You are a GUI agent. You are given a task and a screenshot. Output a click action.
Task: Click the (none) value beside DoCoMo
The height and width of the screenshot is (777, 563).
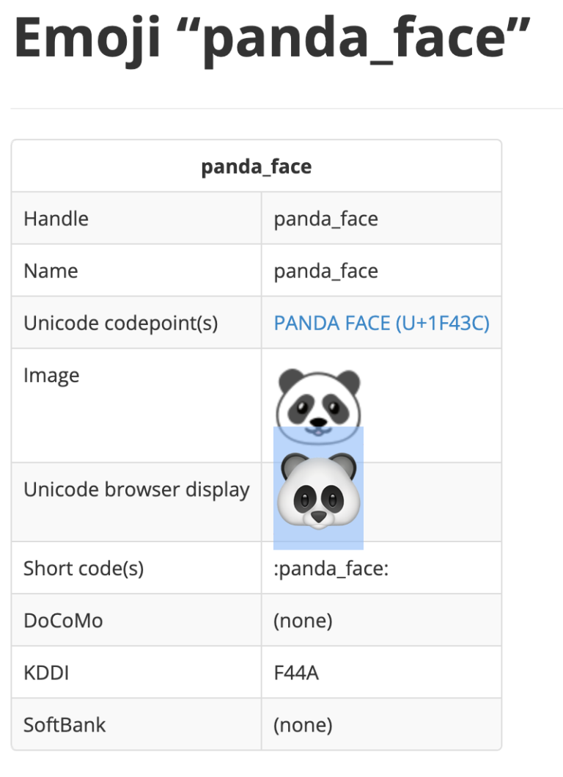coord(303,621)
